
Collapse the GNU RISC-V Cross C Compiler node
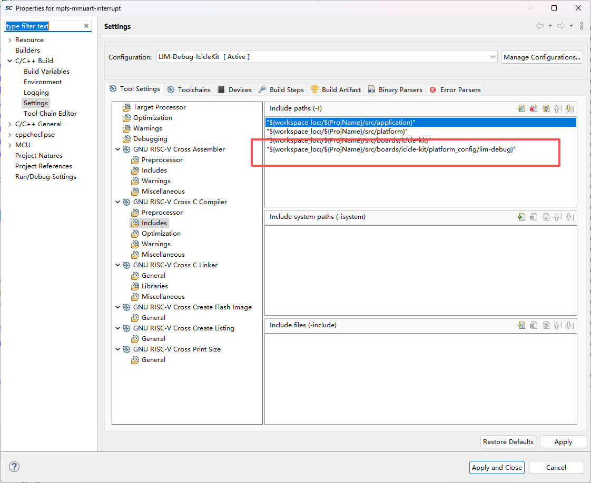click(117, 202)
